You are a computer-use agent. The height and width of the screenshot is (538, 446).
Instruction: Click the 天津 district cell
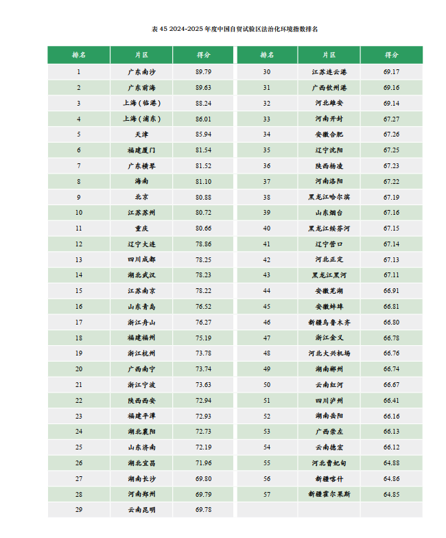pyautogui.click(x=141, y=134)
